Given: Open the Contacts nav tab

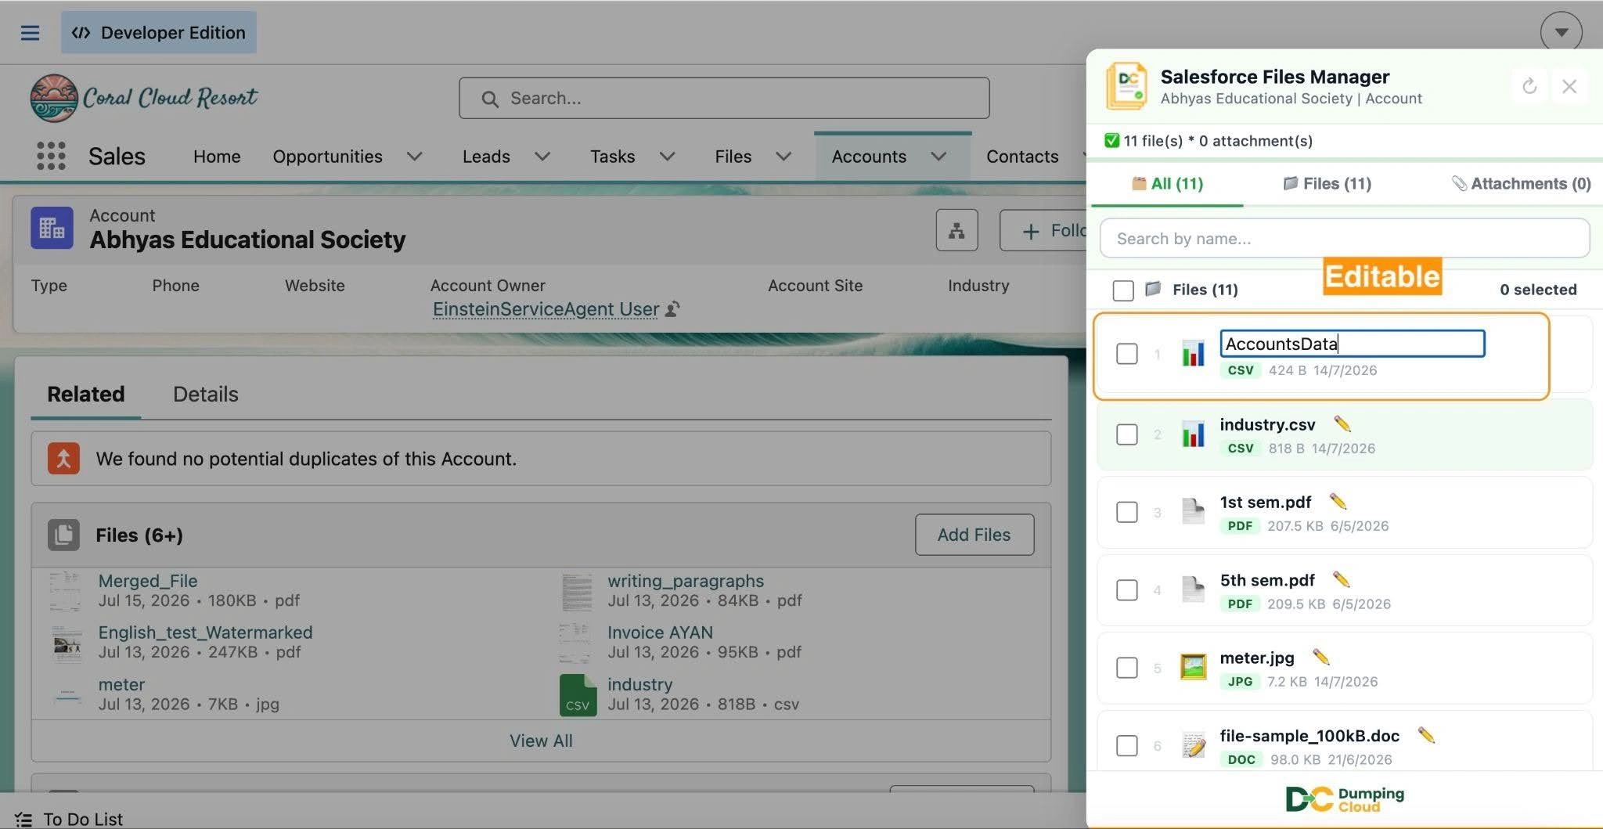Looking at the screenshot, I should point(1022,157).
